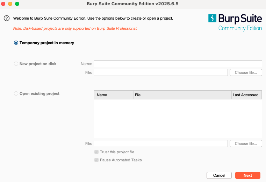Maximize the window with green button
Screen dimensions: 266x182
[x=17, y=4]
